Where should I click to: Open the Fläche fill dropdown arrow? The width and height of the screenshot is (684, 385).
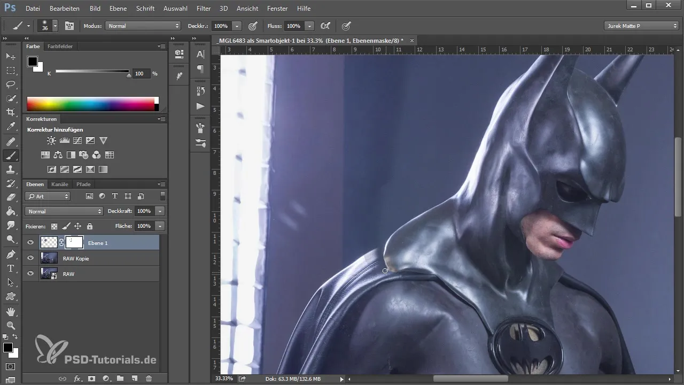160,226
